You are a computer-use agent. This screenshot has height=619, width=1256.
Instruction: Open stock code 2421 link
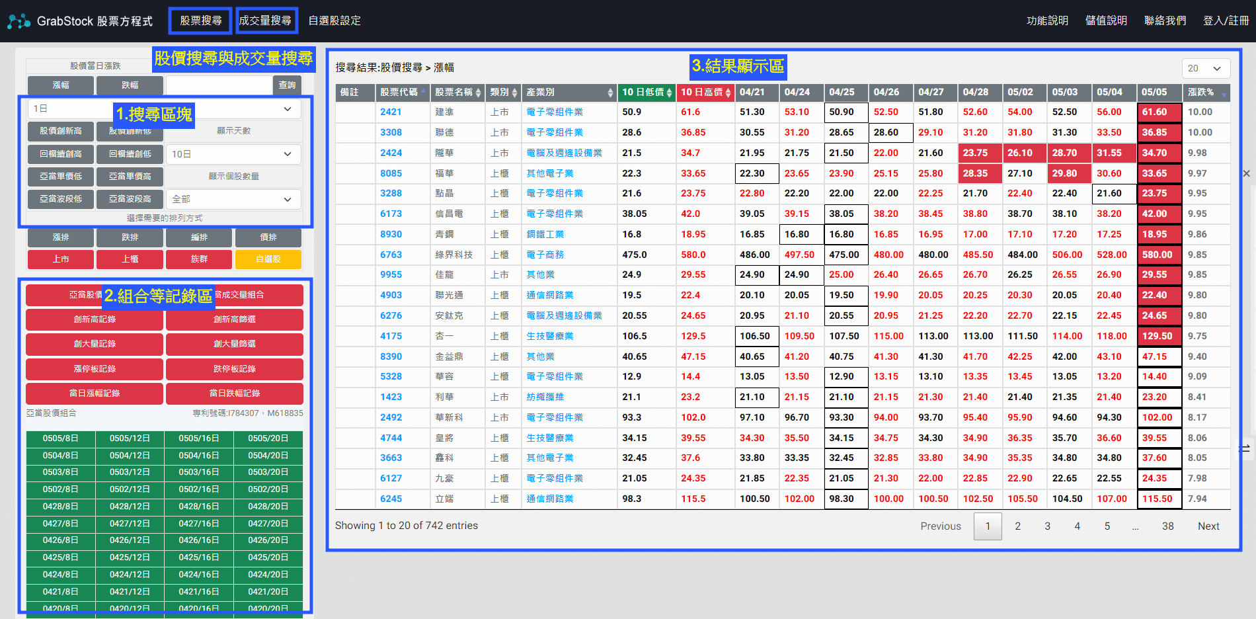pyautogui.click(x=391, y=112)
